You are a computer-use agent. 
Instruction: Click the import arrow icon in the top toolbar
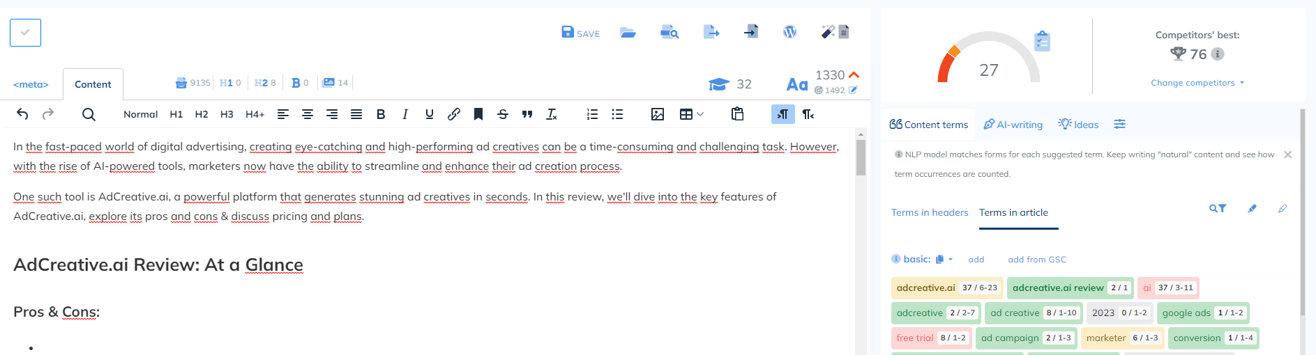[751, 31]
